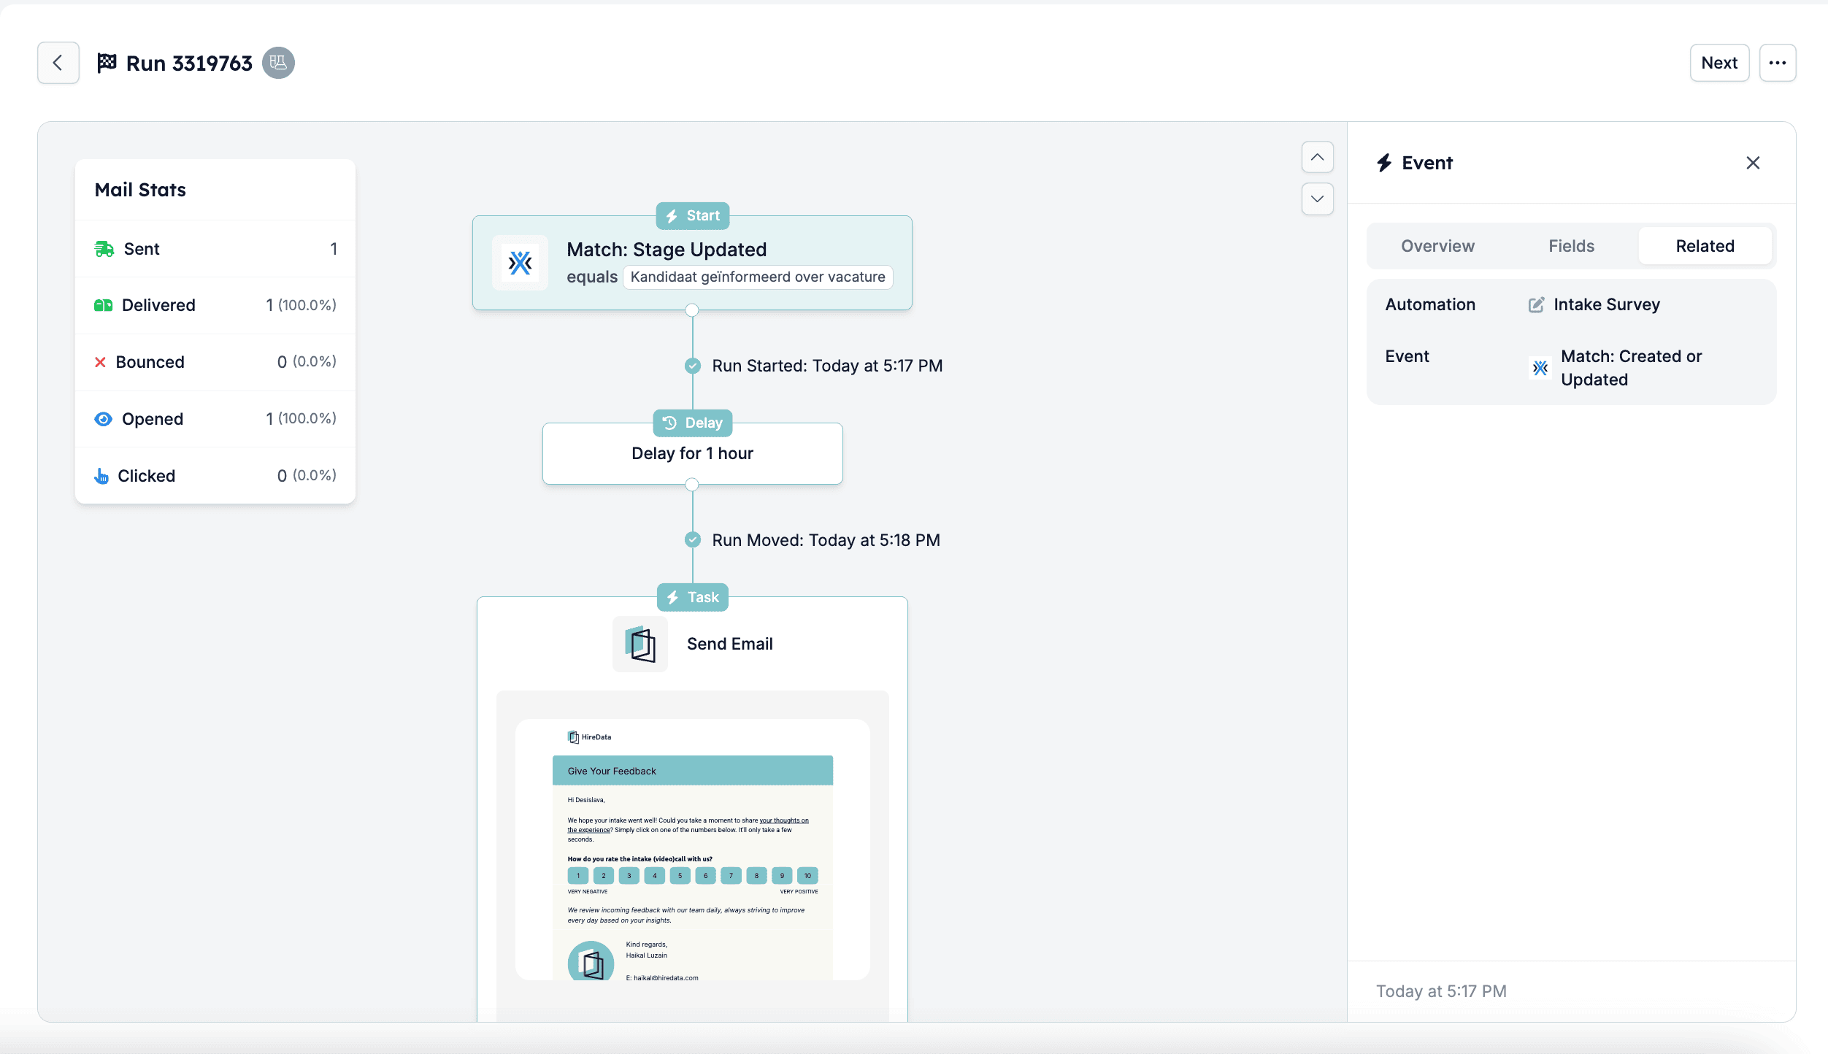Click the lightning icon in the Event header
1828x1054 pixels.
click(1384, 163)
